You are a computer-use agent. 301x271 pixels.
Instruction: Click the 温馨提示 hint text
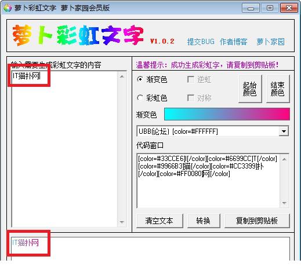point(207,65)
